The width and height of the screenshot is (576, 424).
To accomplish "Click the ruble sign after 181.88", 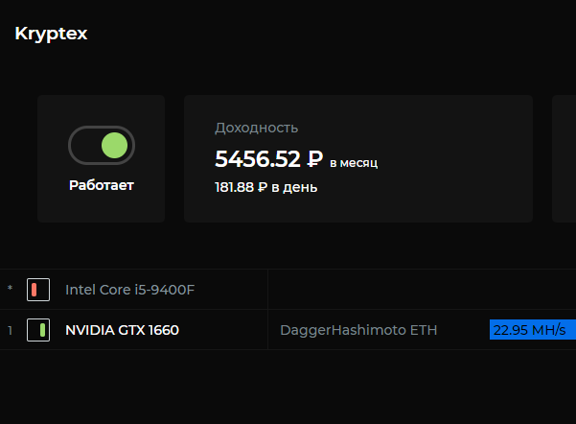I will pos(263,187).
